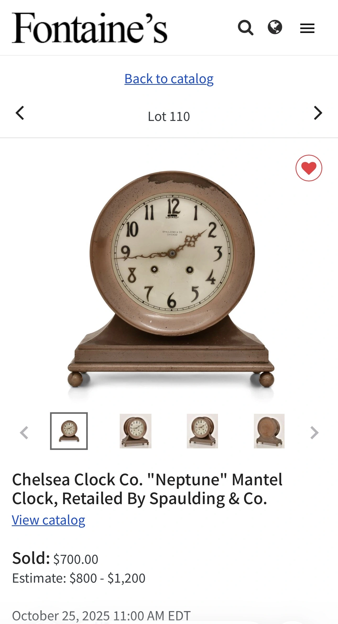Open the hamburger menu
The width and height of the screenshot is (338, 624).
coord(307,28)
